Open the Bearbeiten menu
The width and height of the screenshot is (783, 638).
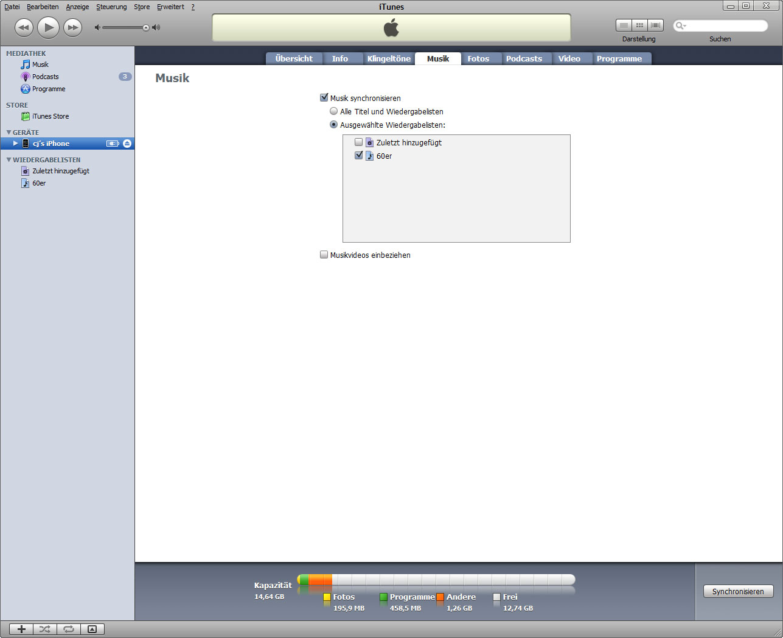pos(43,7)
